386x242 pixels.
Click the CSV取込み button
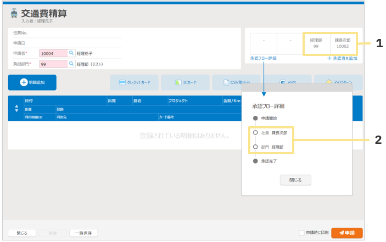[236, 82]
